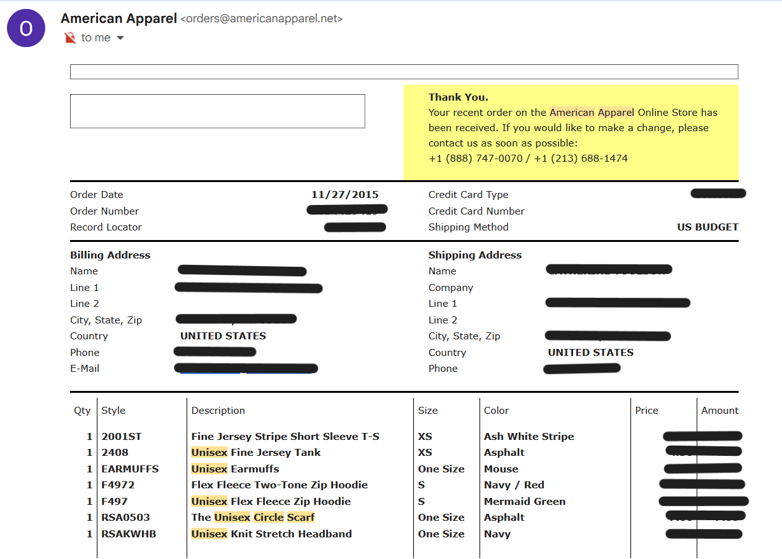
Task: Click the style code 2001ST
Action: [x=122, y=437]
